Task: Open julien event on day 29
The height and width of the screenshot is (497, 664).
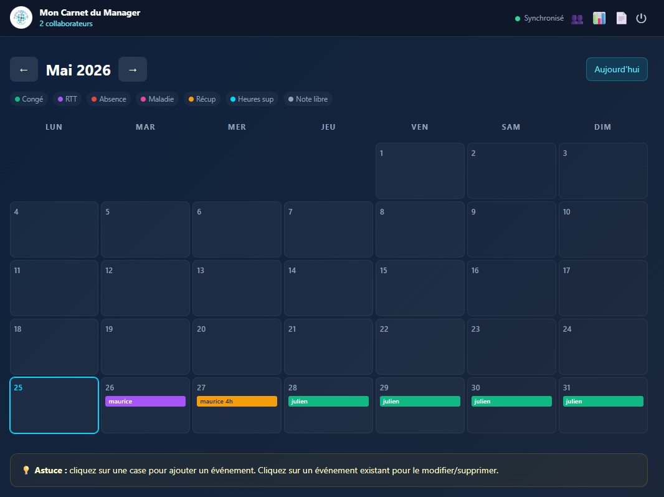Action: coord(420,401)
